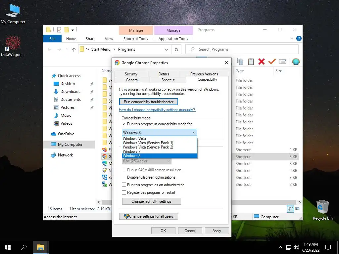Sort by the Type column header
Screen dimensions: 339x254
coord(240,71)
